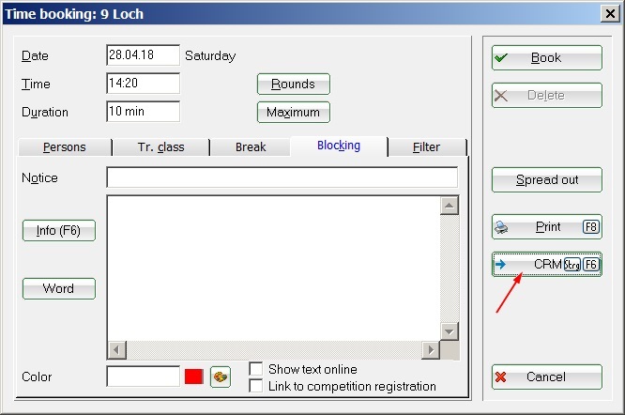625x415 pixels.
Task: Click the greyed-out Delete button
Action: pos(547,95)
